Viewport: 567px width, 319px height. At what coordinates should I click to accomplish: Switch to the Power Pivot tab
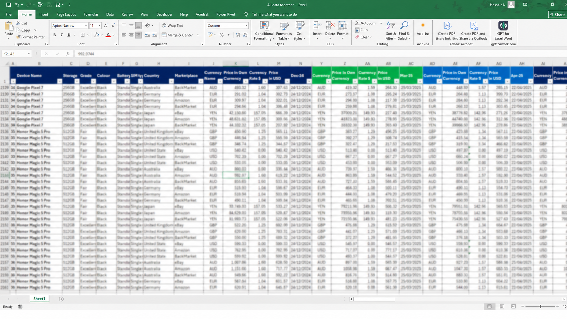[x=226, y=14]
